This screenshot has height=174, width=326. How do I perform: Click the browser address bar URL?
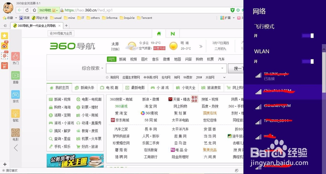[89, 10]
